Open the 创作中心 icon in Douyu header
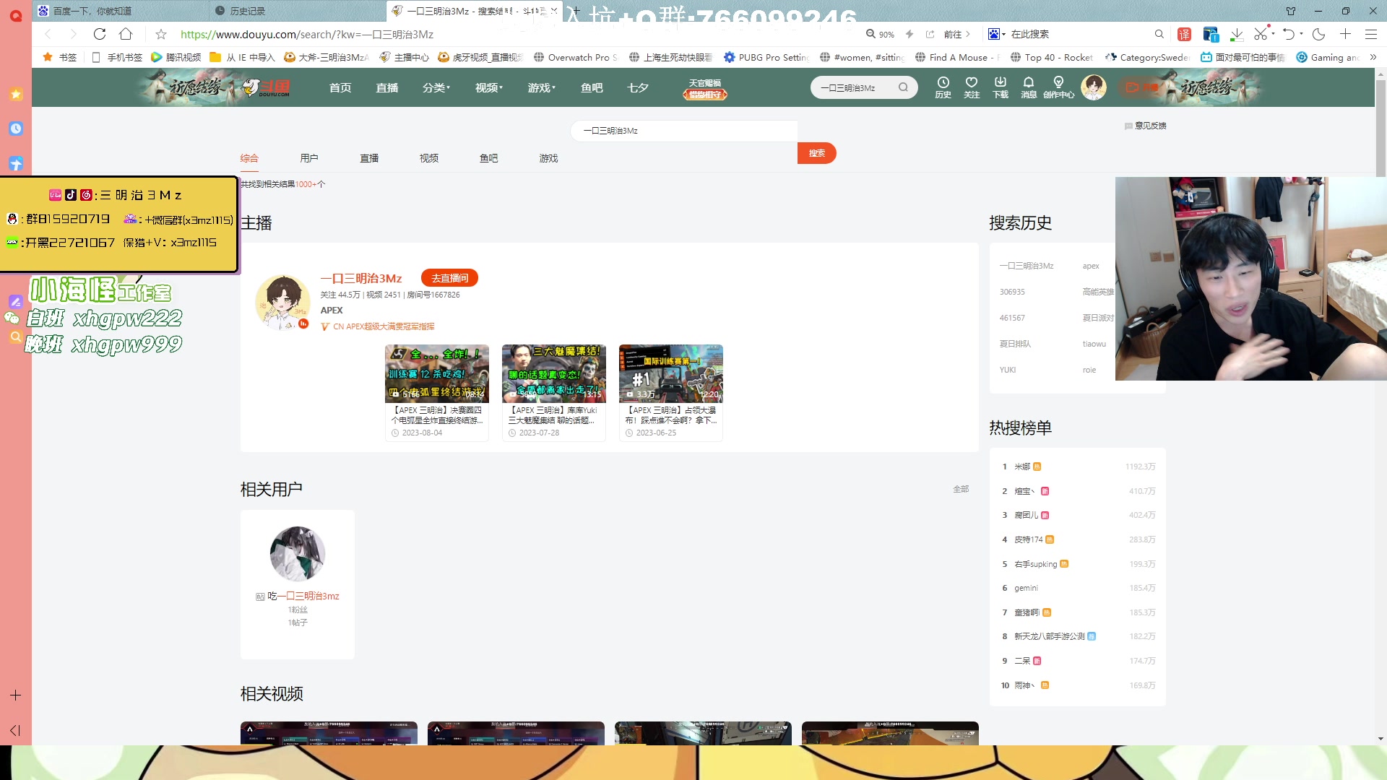The image size is (1387, 780). (1058, 87)
